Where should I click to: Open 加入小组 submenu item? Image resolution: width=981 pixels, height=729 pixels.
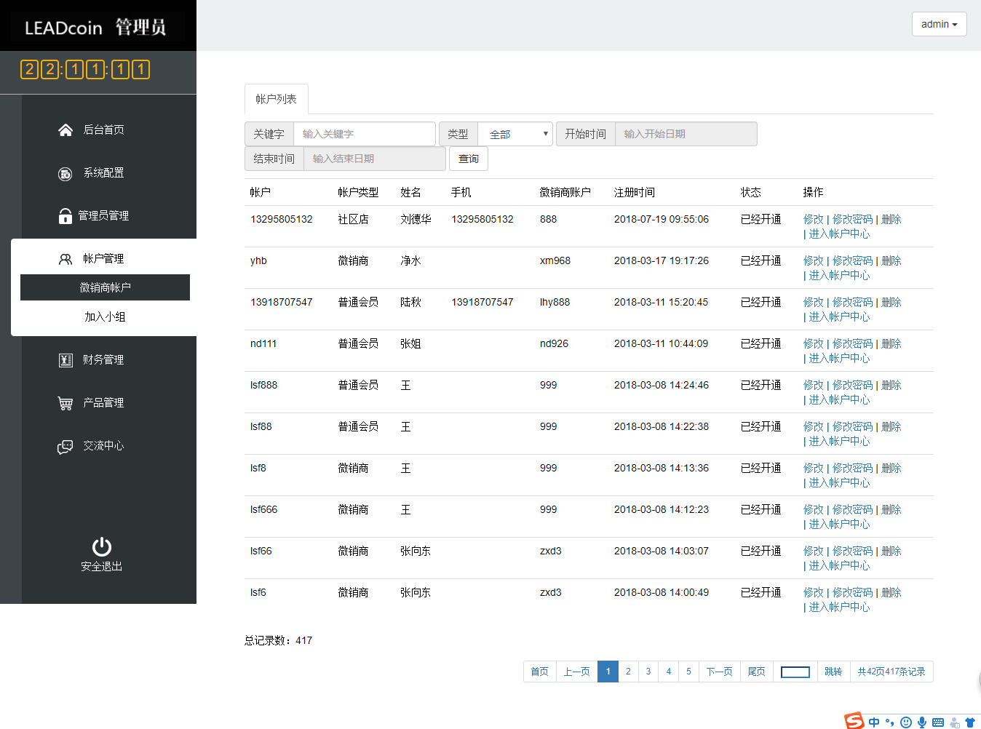click(105, 316)
